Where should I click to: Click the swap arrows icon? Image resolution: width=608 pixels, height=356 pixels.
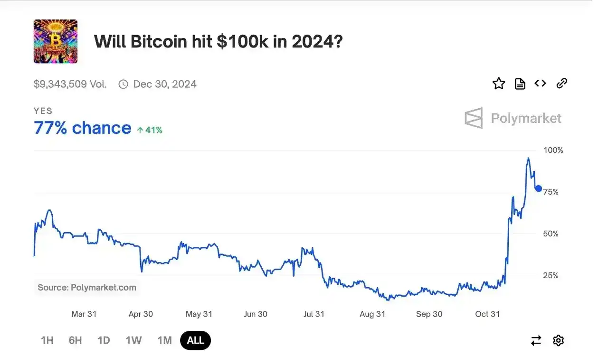[536, 340]
